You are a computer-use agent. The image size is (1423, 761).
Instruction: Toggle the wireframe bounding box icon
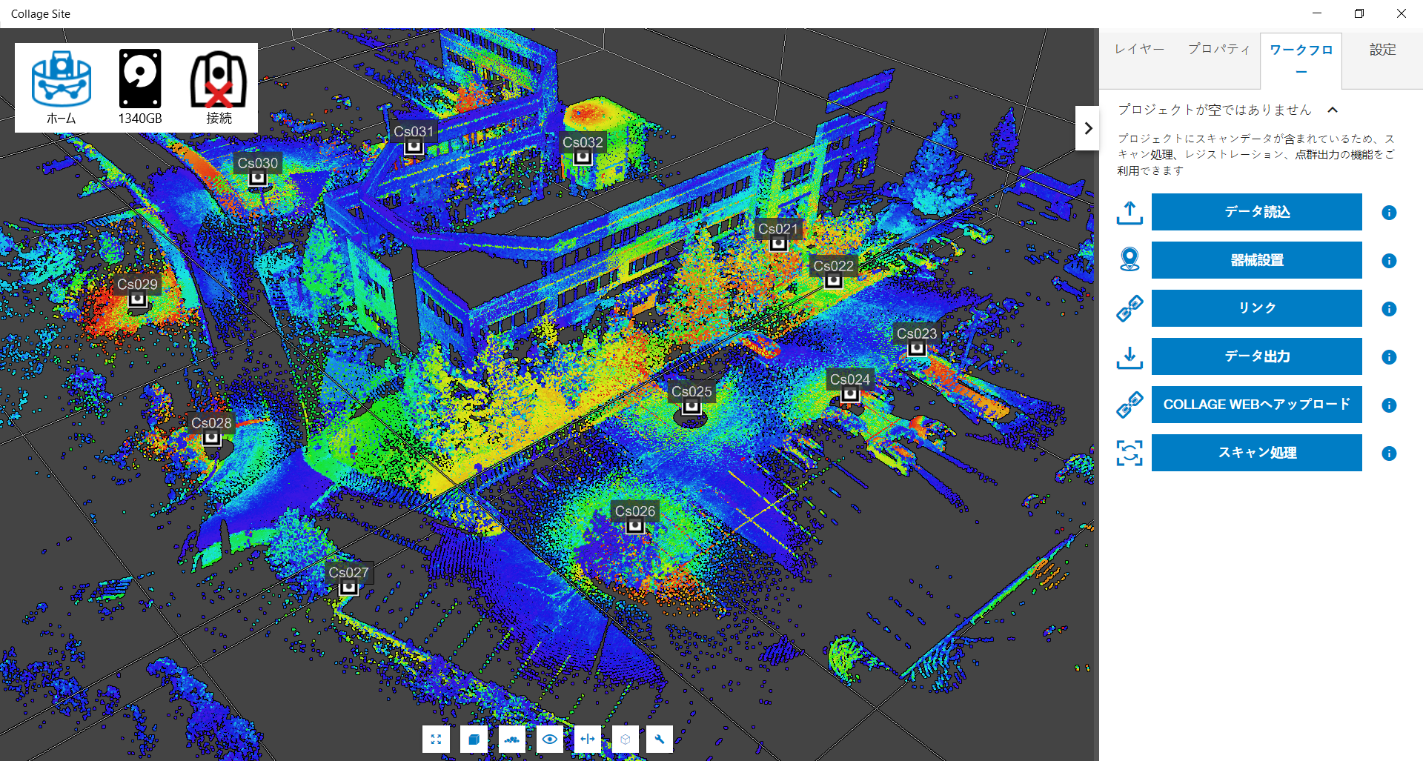tap(625, 739)
